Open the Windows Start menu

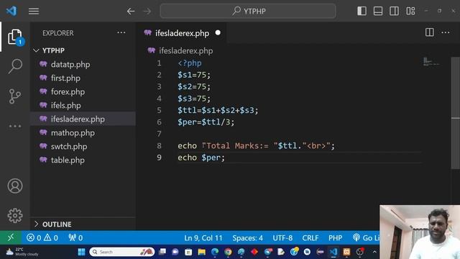point(81,252)
